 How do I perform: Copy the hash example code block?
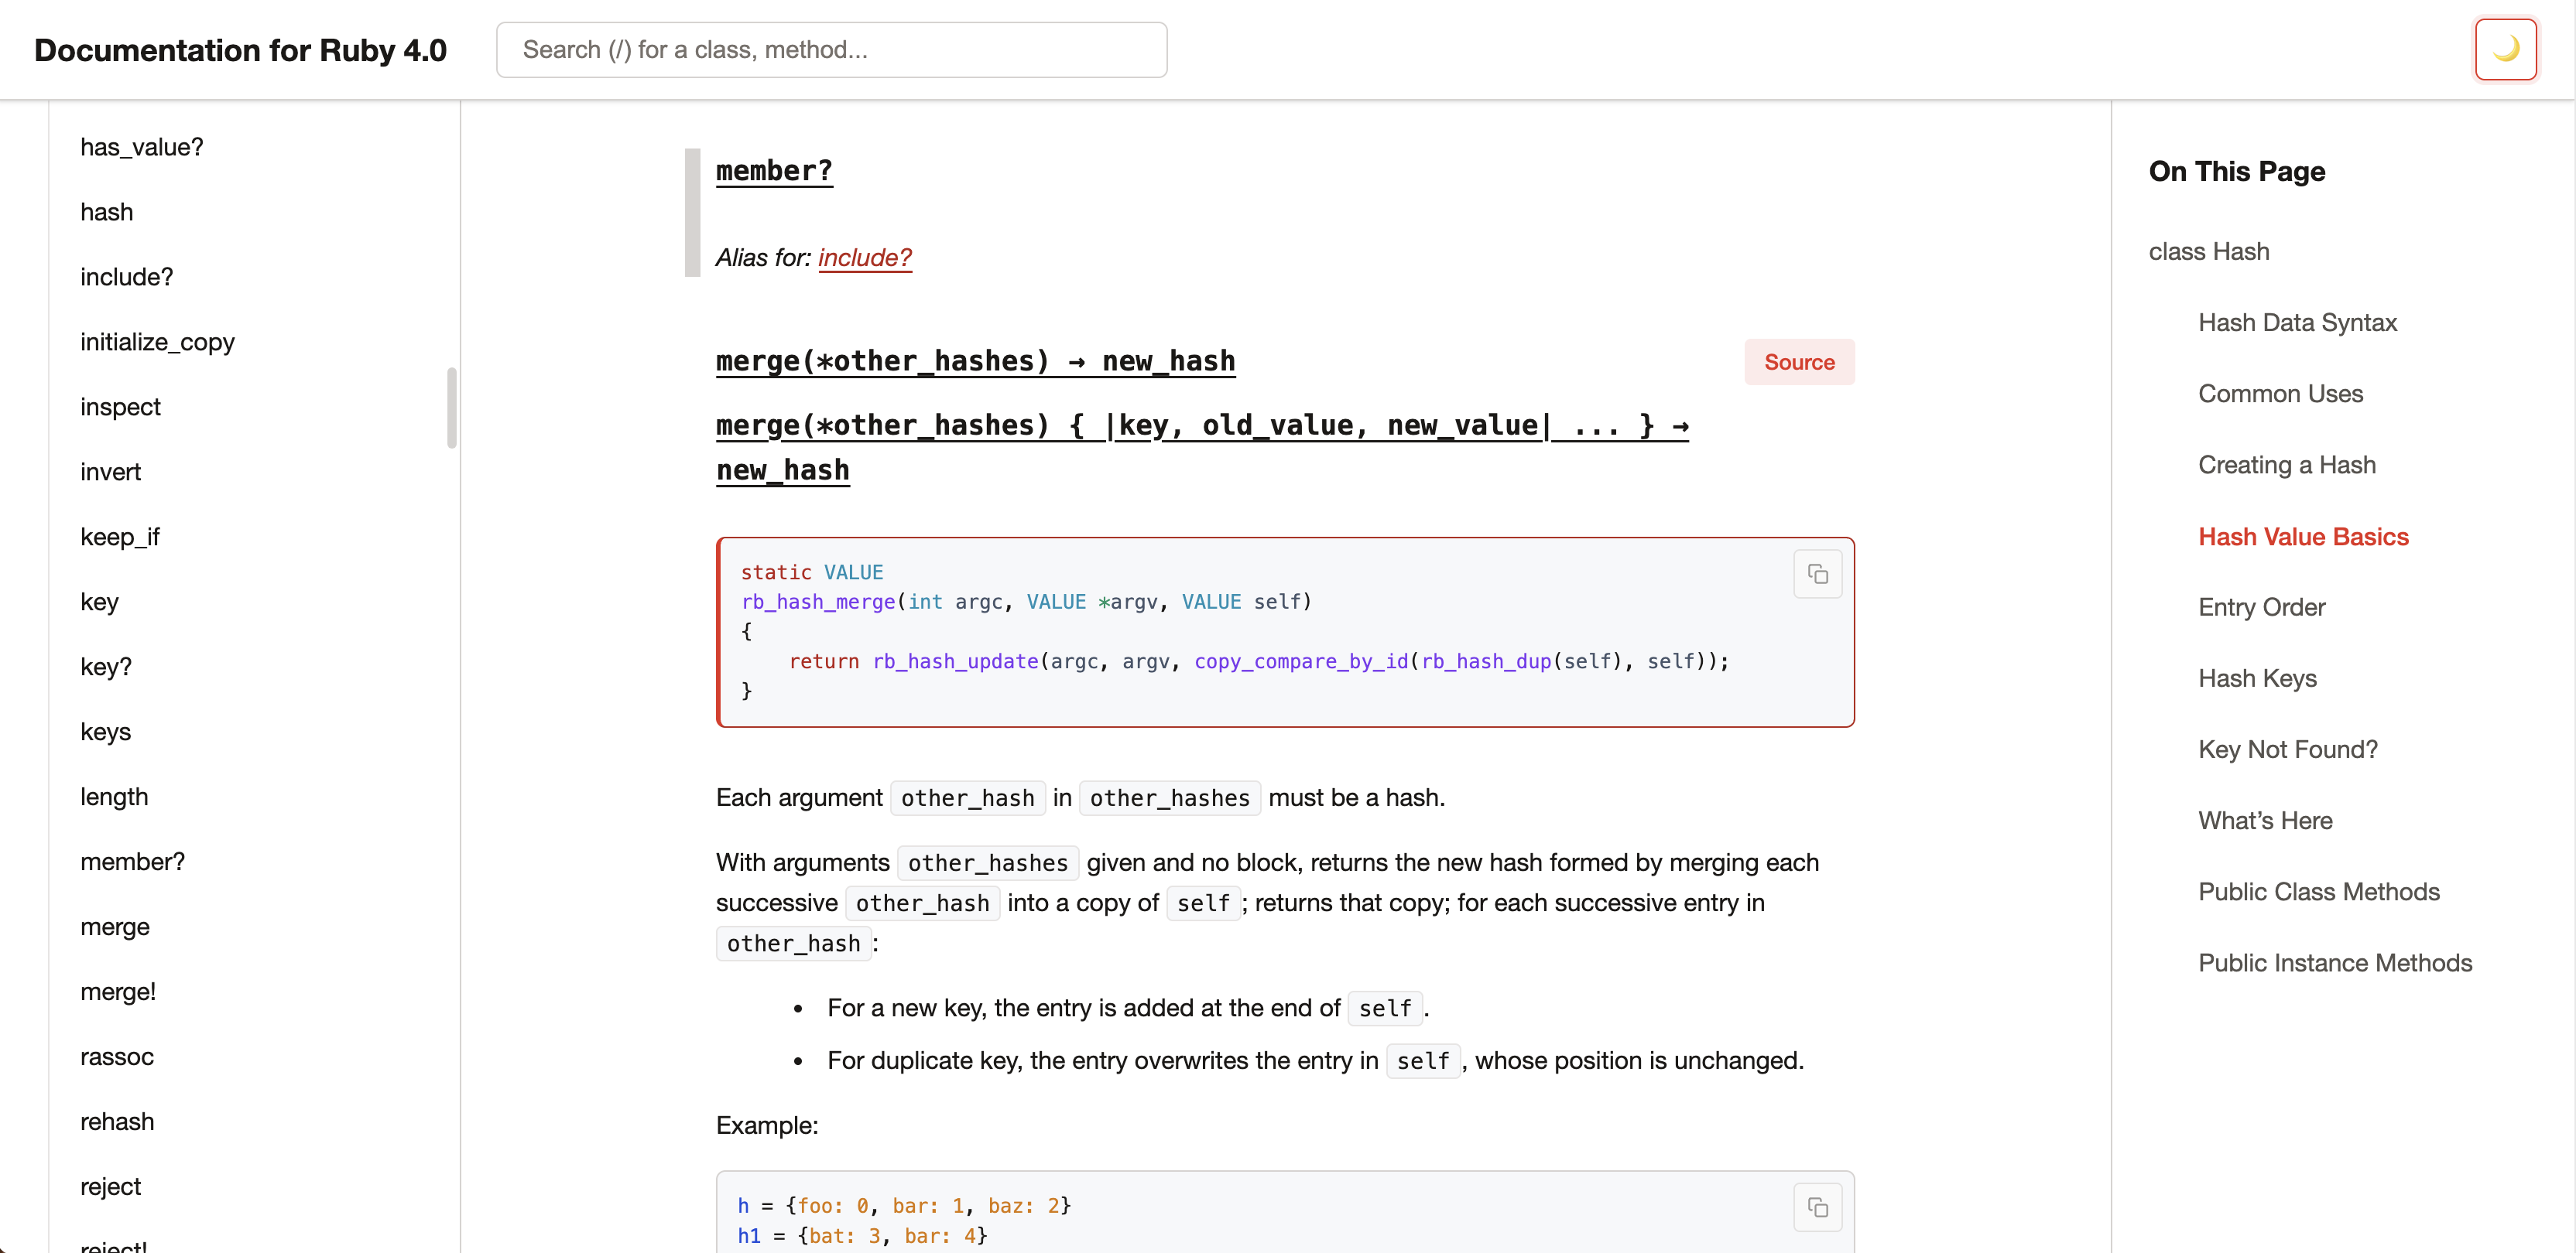(x=1818, y=1207)
